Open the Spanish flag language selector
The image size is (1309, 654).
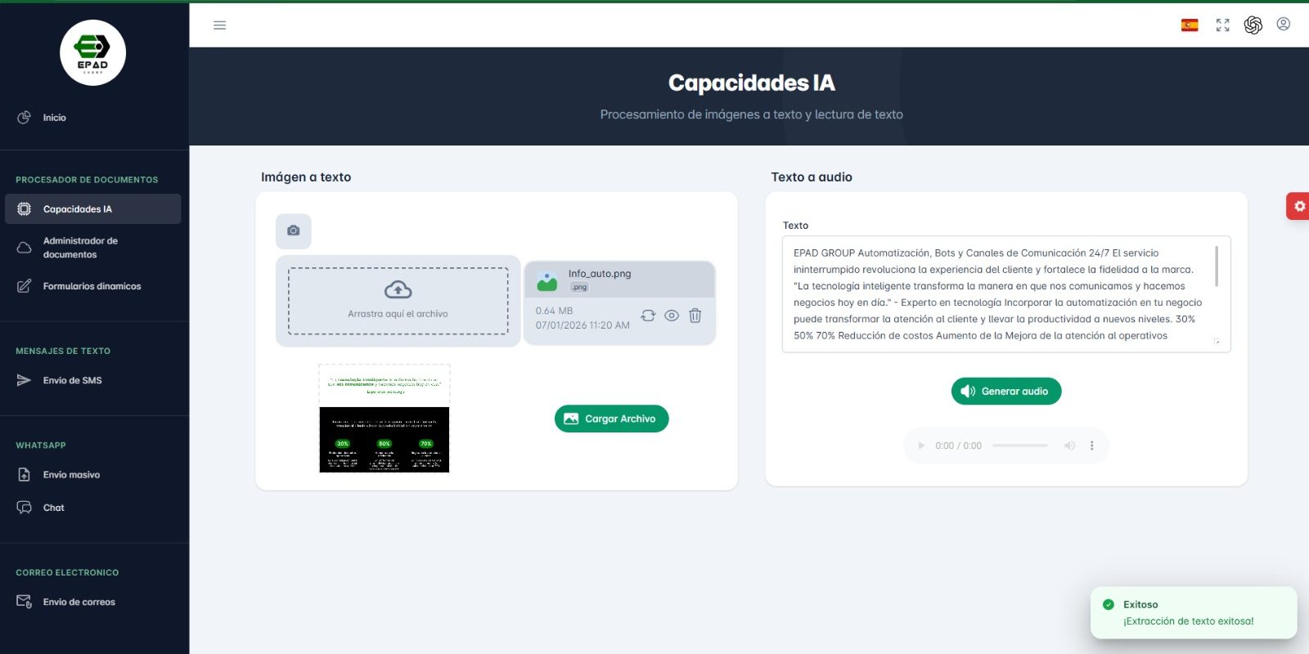tap(1190, 25)
